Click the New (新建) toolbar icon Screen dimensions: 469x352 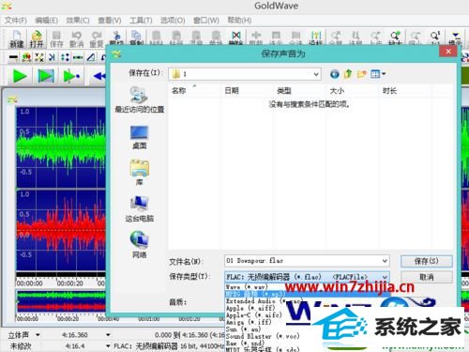pyautogui.click(x=17, y=39)
